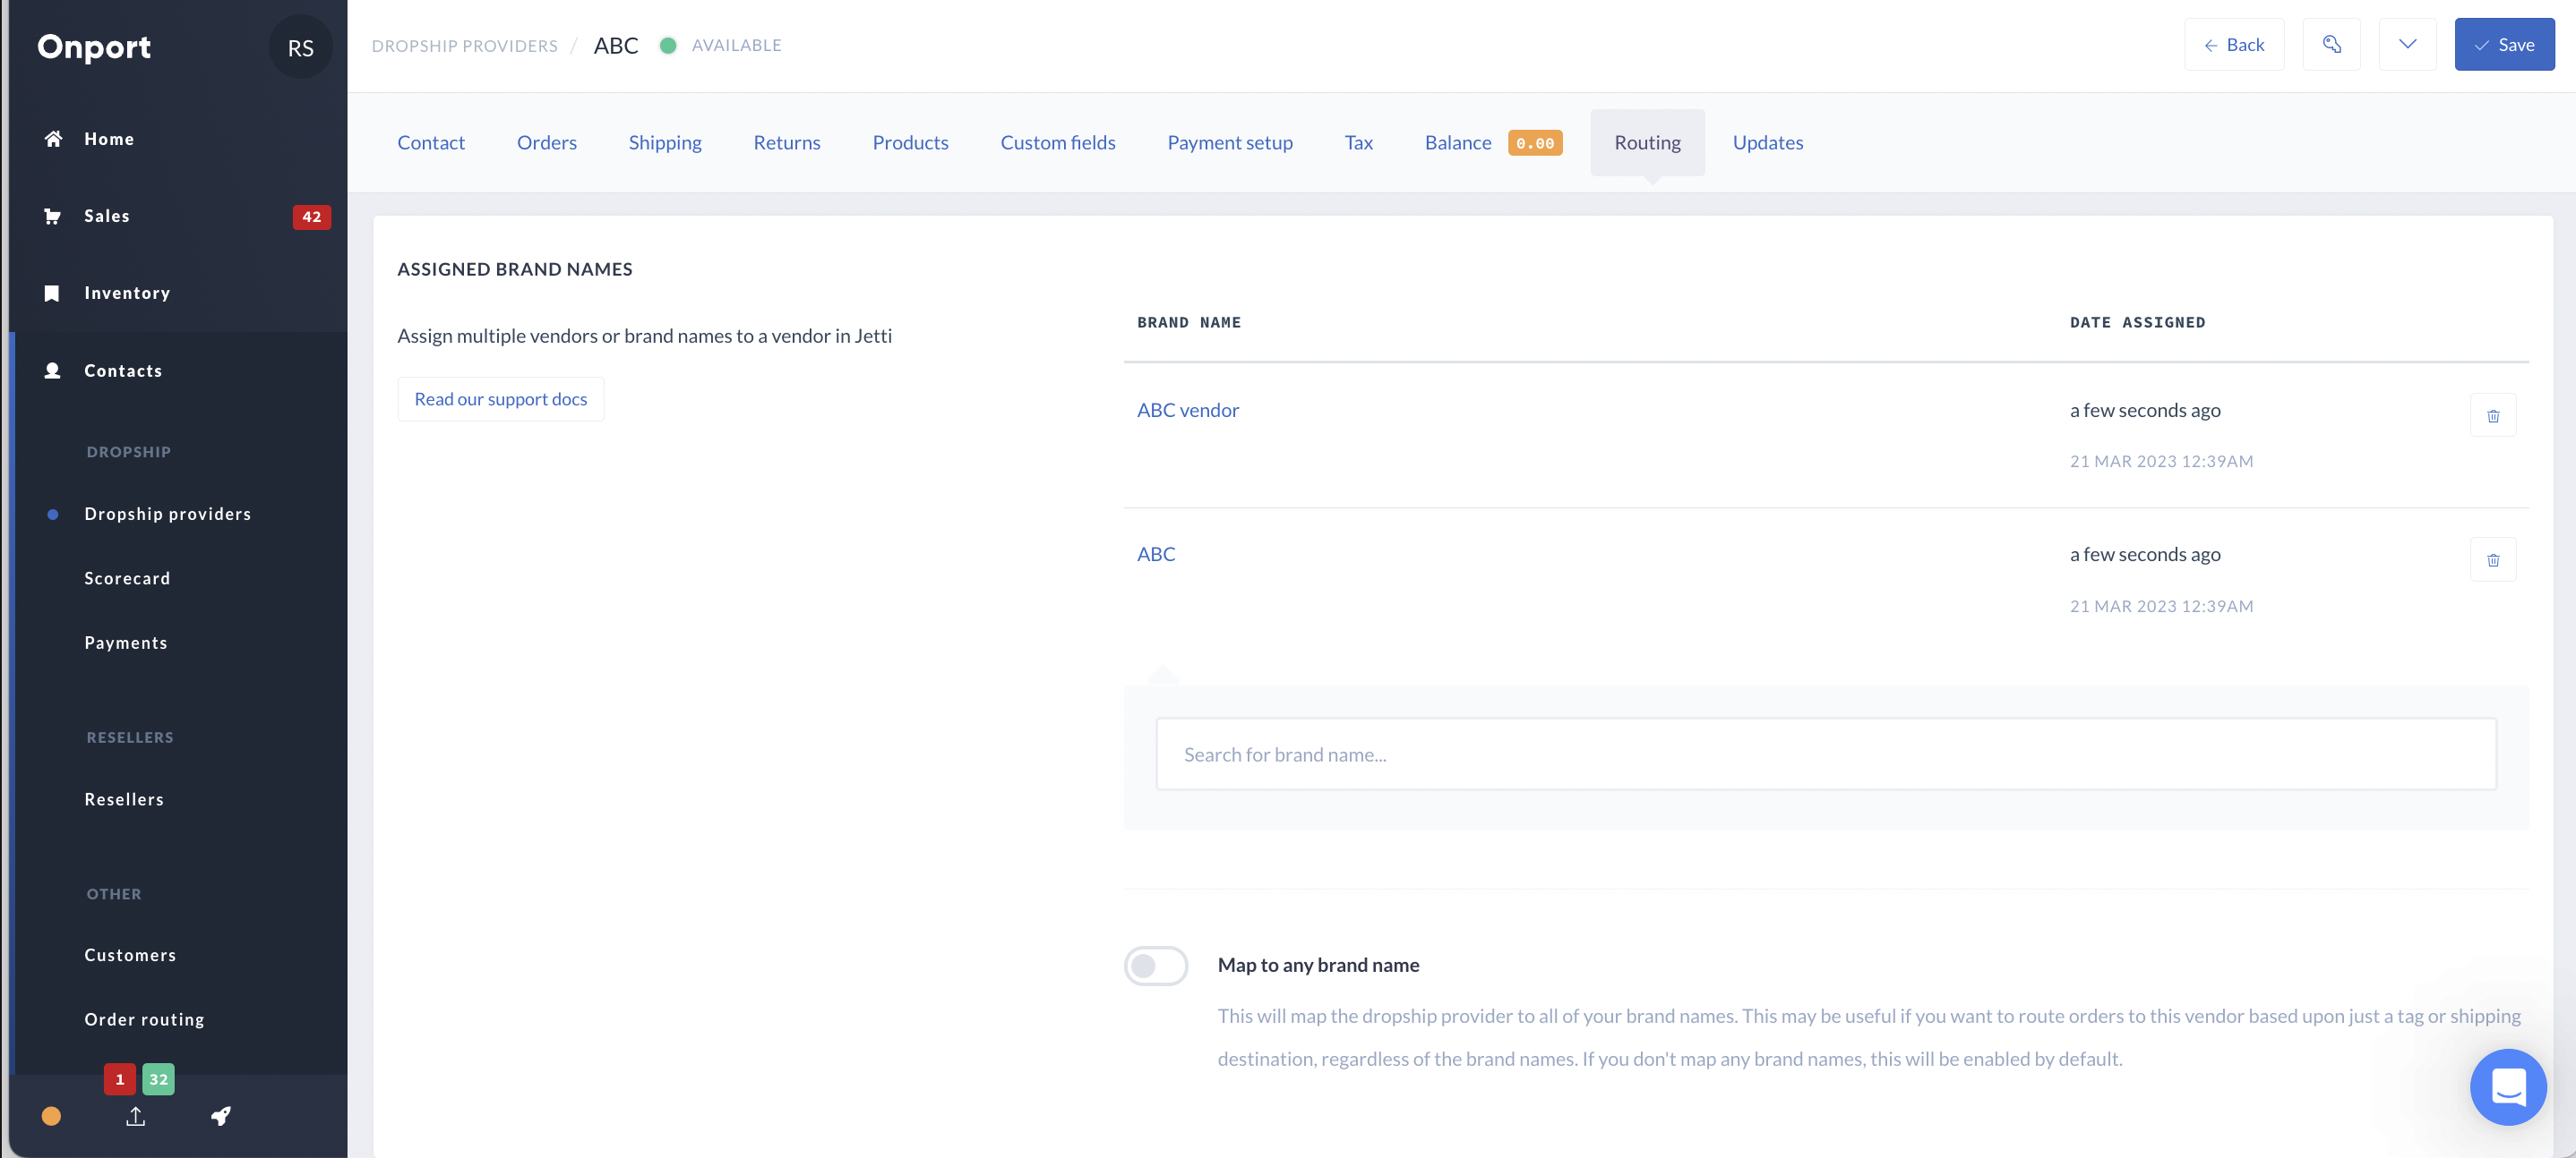Delete the ABC brand name row
2576x1158 pixels.
tap(2493, 559)
